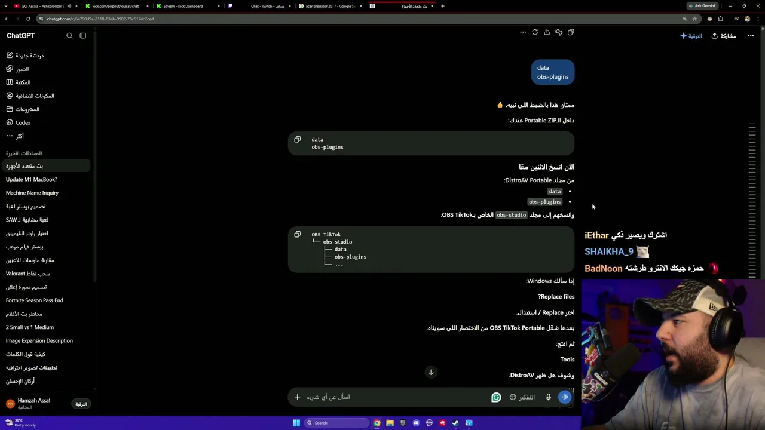Screen dimensions: 765x430
Task: Open the 'أركان الإحسان' chat
Action: (47, 381)
